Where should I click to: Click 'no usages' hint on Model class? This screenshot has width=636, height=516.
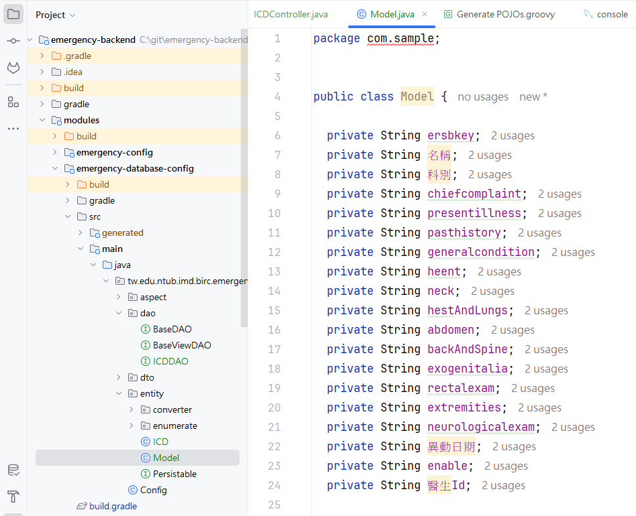[482, 96]
